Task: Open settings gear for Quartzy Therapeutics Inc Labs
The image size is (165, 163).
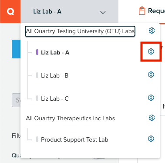Action: pyautogui.click(x=152, y=118)
